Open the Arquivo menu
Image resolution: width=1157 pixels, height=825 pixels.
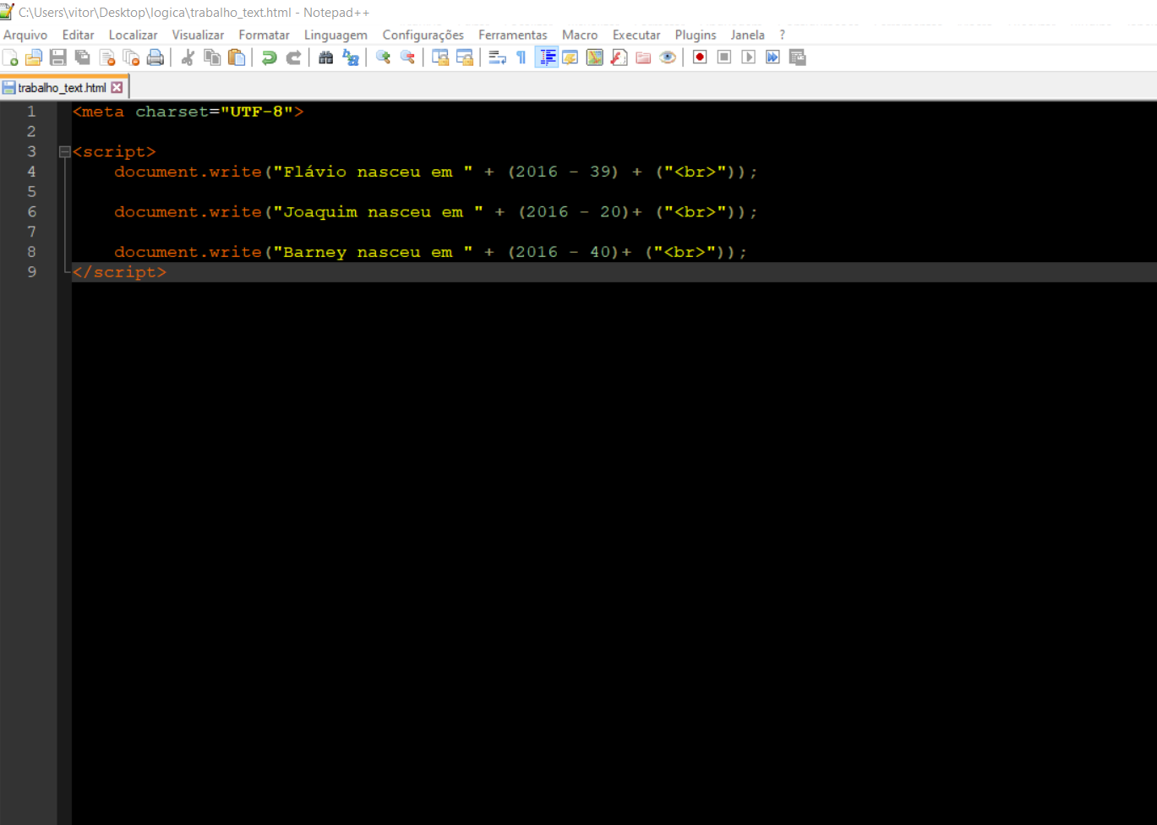(25, 35)
